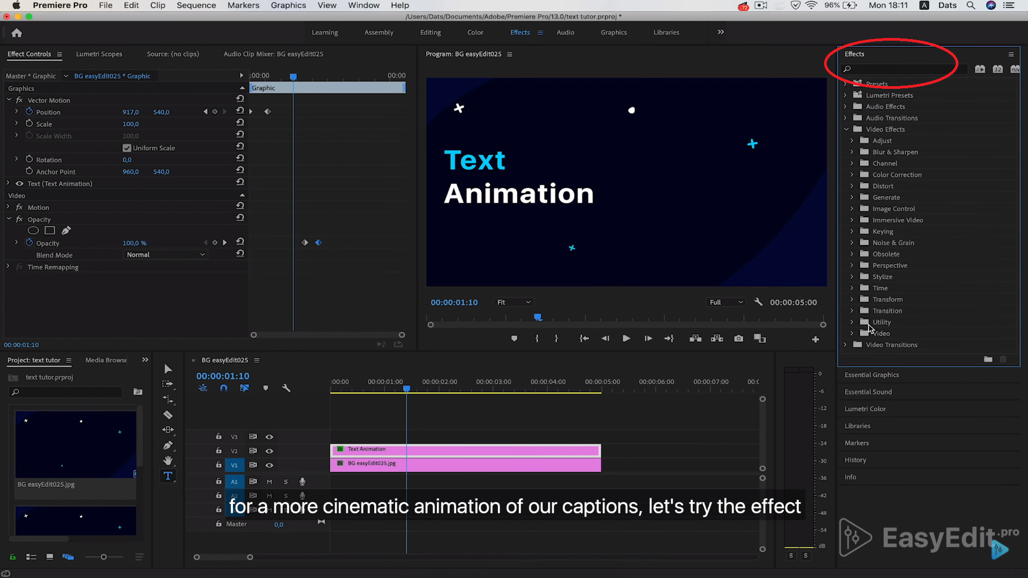Toggle Vector Motion visibility eye icon

pos(19,100)
